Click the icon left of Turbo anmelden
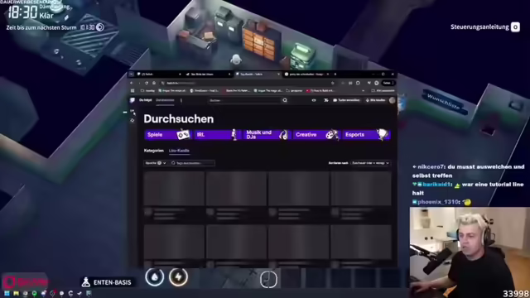 (x=325, y=100)
